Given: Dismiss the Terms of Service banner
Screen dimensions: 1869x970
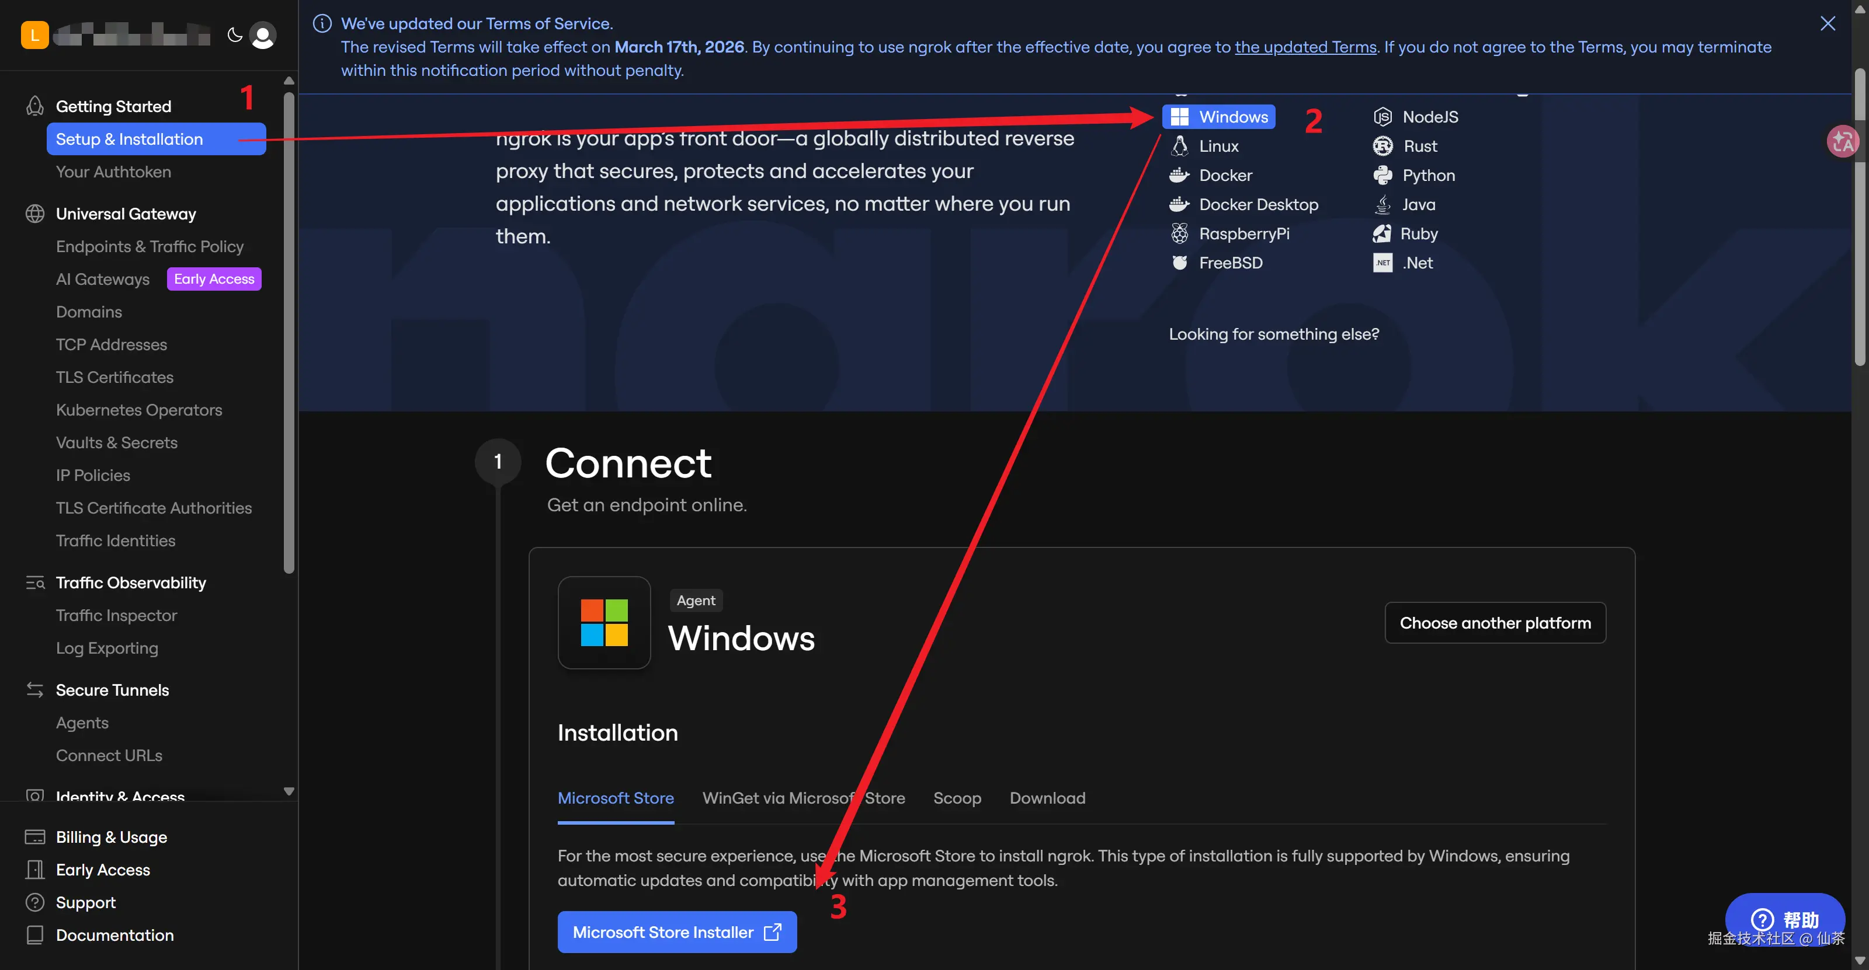Looking at the screenshot, I should pyautogui.click(x=1828, y=23).
